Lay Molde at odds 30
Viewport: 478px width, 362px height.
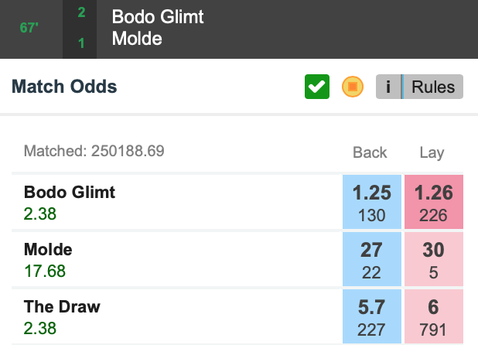(434, 259)
